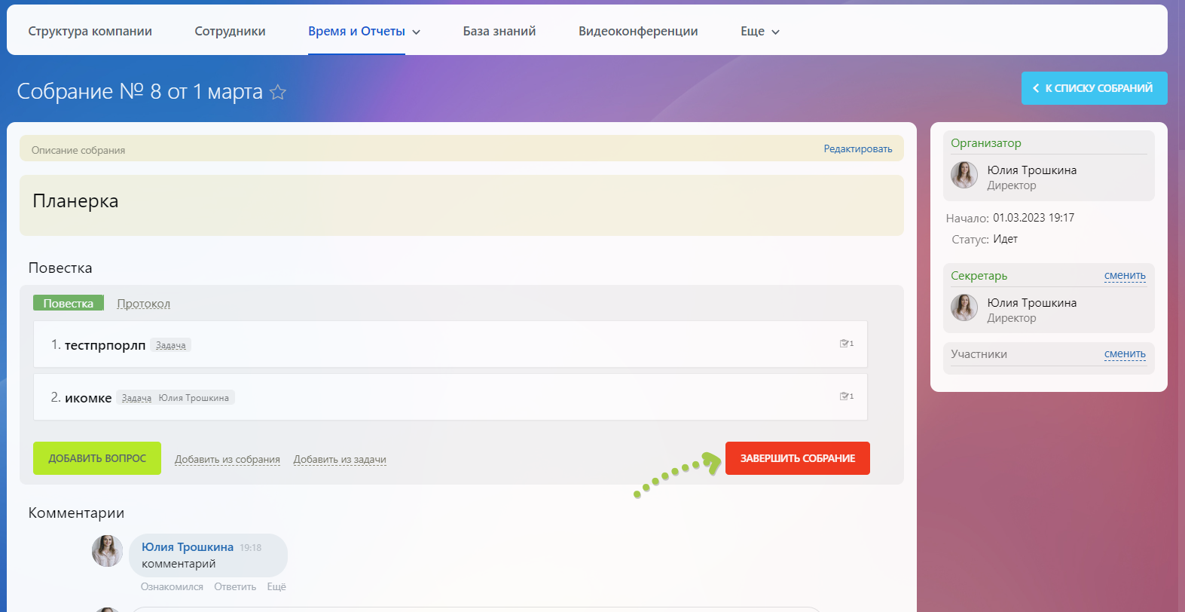1185x612 pixels.
Task: Click commenter avatar in Комментарии section
Action: coord(107,551)
